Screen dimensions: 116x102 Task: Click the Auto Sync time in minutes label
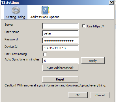(22, 59)
